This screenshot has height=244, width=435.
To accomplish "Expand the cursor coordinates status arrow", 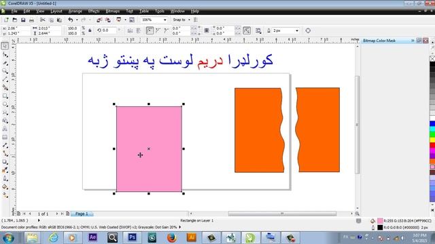I will (39, 220).
